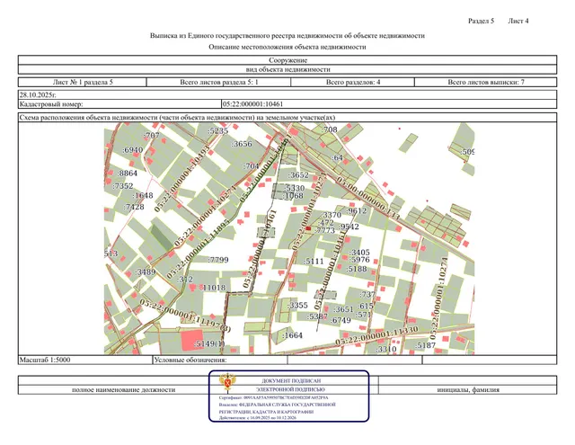
Task: Click map parcel label ':3310'
Action: coord(386,349)
